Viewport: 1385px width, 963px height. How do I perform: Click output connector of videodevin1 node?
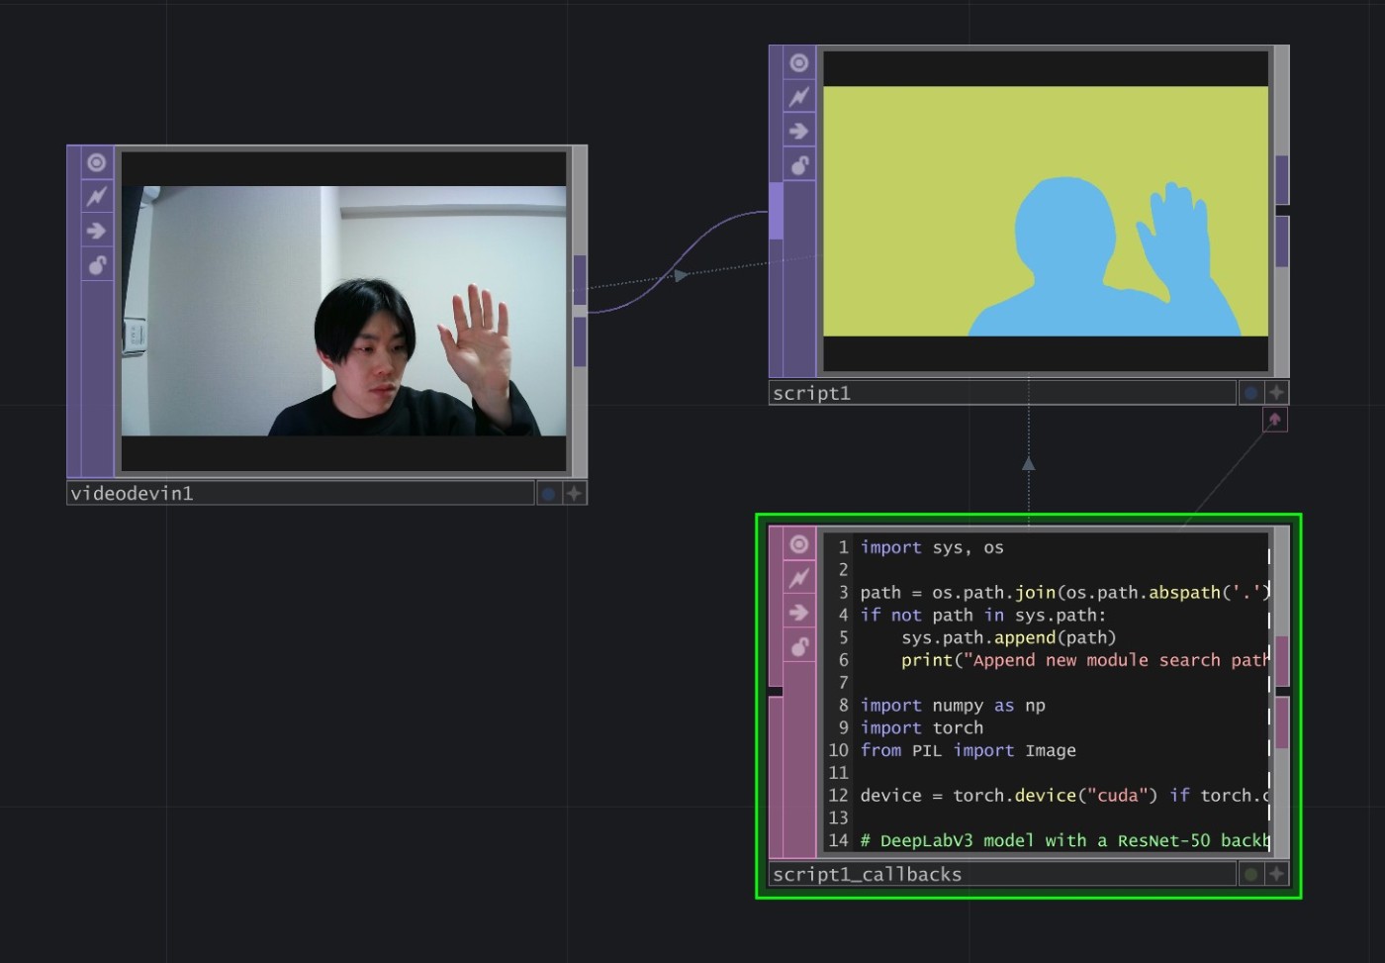click(580, 280)
